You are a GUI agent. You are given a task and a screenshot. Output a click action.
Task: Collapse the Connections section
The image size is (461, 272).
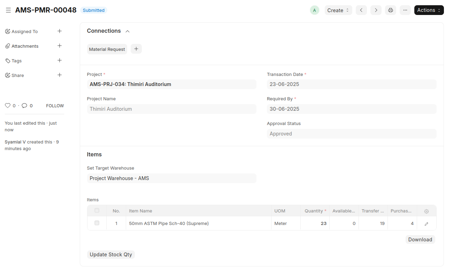(128, 31)
